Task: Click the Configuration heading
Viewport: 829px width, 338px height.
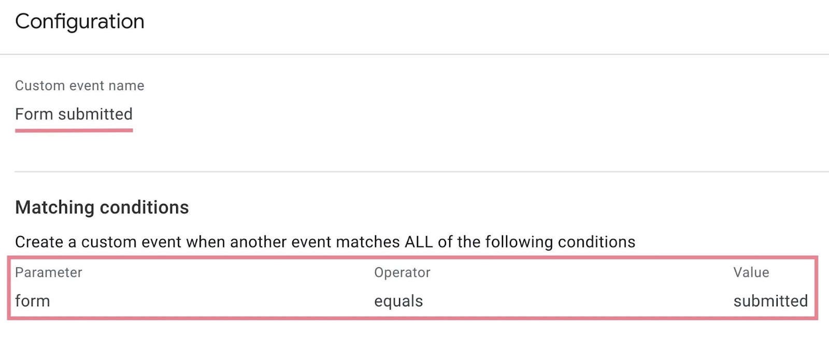Action: click(80, 21)
